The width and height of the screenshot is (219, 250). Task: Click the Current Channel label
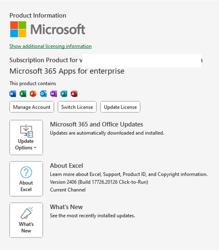click(68, 190)
